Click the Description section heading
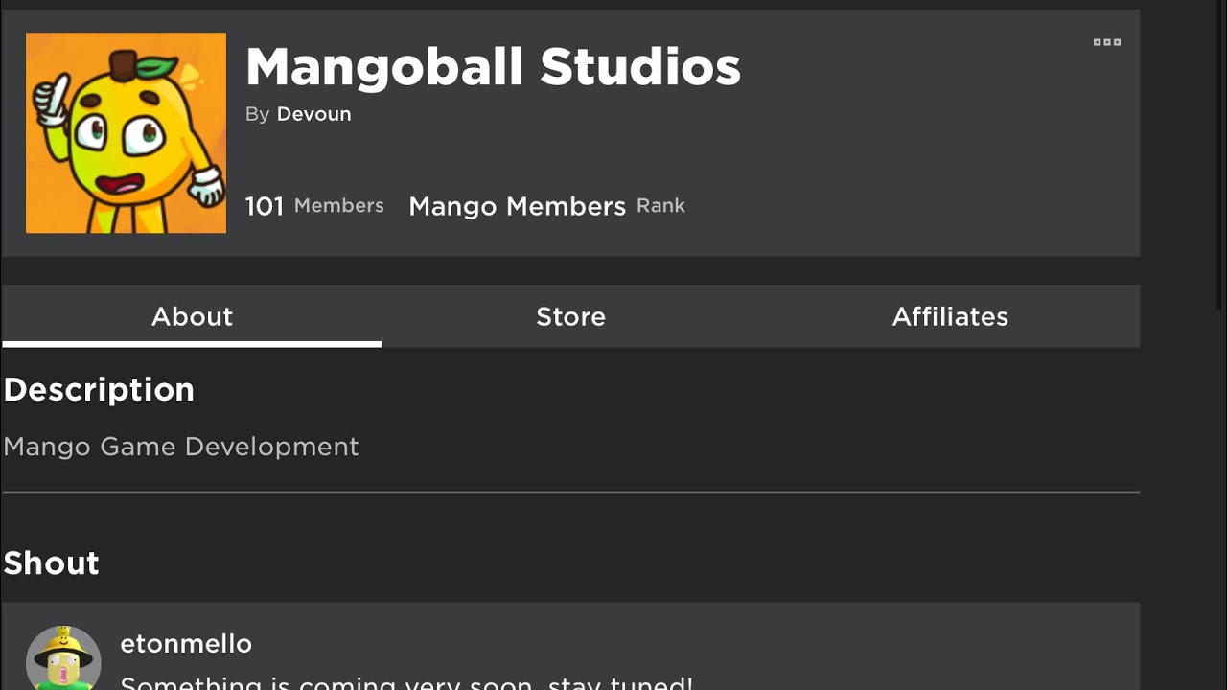 coord(99,389)
